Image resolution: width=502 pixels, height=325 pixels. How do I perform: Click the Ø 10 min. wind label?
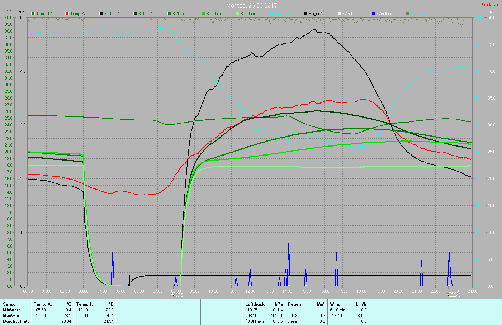(x=338, y=310)
